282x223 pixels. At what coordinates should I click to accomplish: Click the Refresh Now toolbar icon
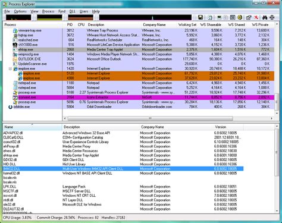(x=210, y=17)
